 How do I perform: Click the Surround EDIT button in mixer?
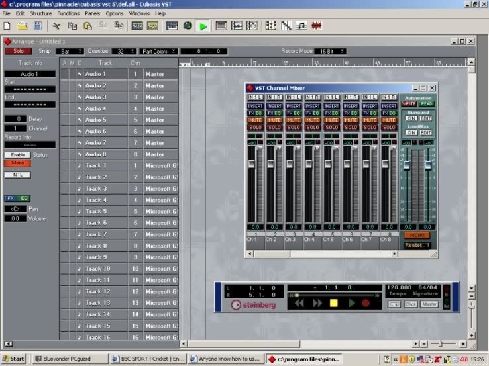425,118
